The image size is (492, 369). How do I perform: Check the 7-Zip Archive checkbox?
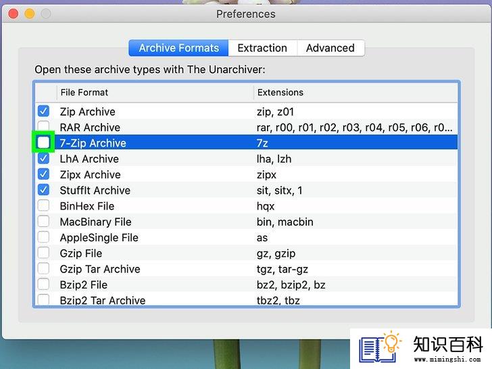click(43, 143)
